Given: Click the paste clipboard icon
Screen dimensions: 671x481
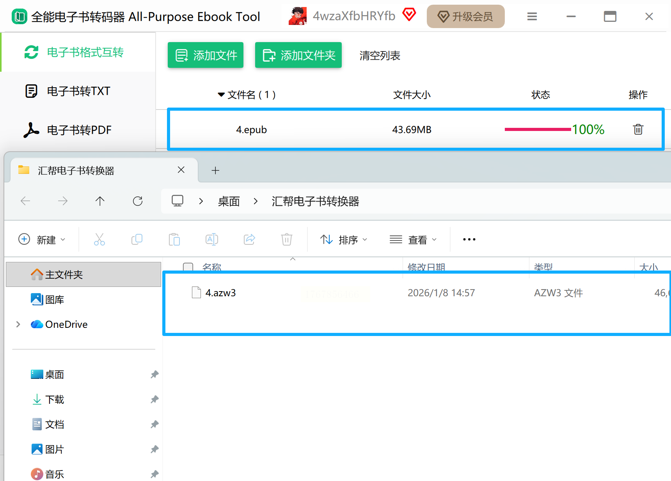Looking at the screenshot, I should [174, 239].
